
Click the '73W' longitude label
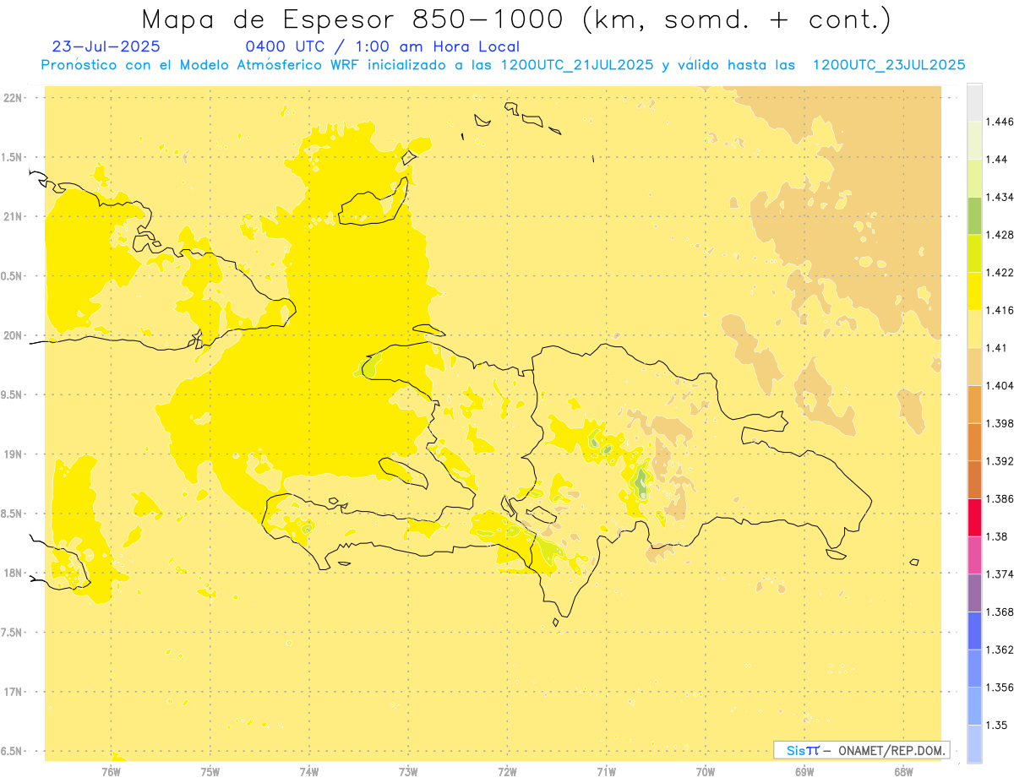408,771
